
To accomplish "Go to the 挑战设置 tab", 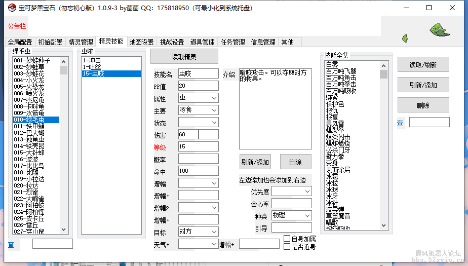I will pos(172,42).
